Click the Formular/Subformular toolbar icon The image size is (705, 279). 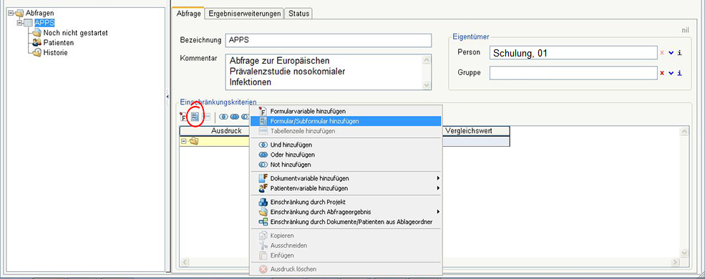pyautogui.click(x=195, y=117)
